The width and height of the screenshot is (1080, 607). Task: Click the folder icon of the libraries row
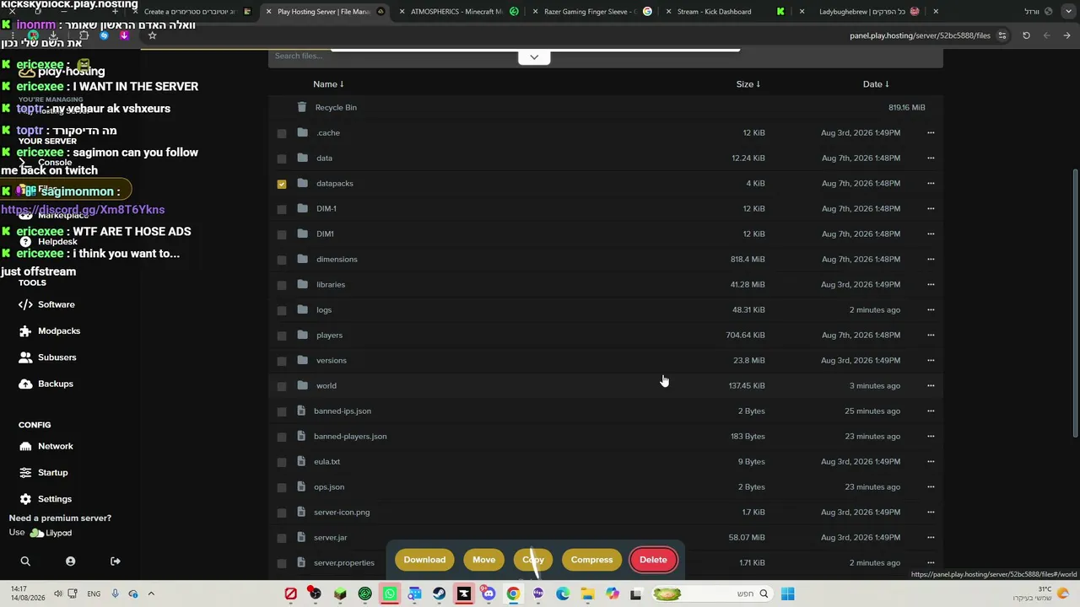302,284
